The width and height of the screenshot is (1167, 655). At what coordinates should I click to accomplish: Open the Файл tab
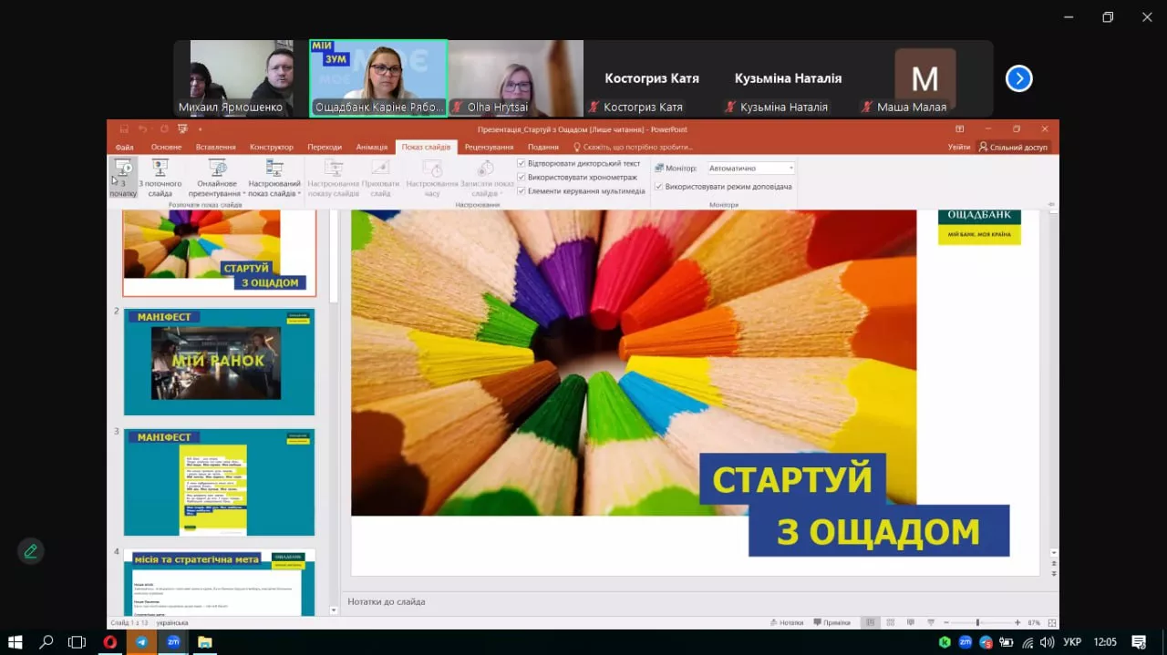pos(125,147)
